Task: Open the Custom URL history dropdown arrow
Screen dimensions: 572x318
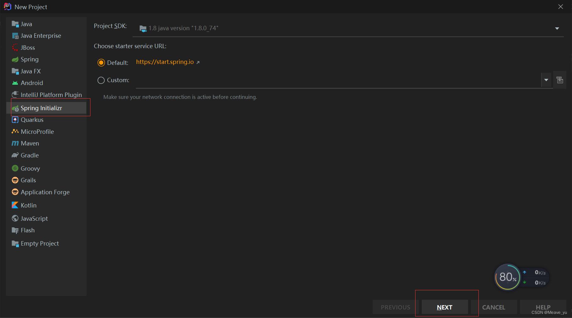Action: [546, 80]
